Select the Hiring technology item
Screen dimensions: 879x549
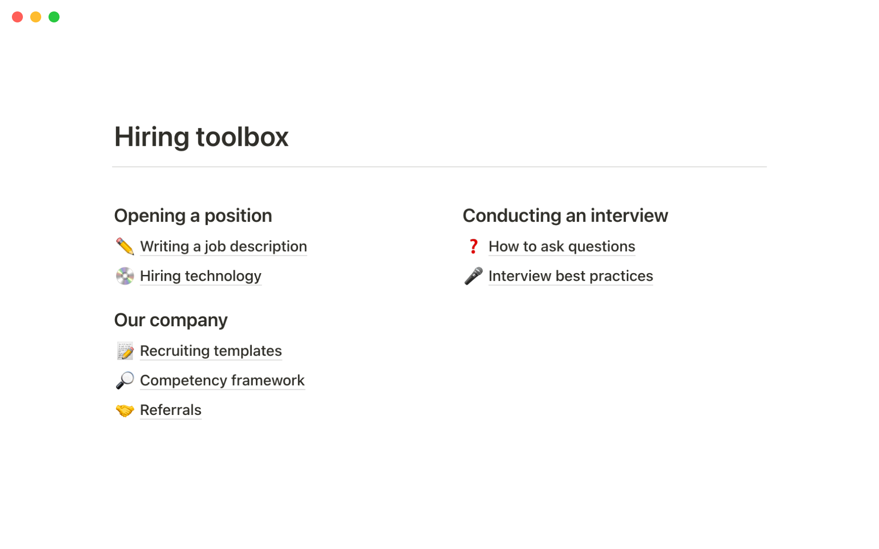point(200,276)
